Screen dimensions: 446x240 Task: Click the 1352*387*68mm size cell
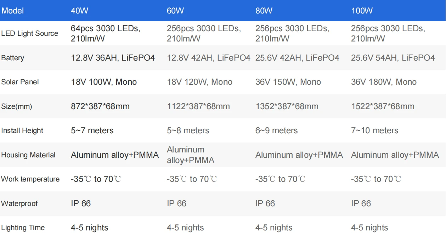[287, 106]
